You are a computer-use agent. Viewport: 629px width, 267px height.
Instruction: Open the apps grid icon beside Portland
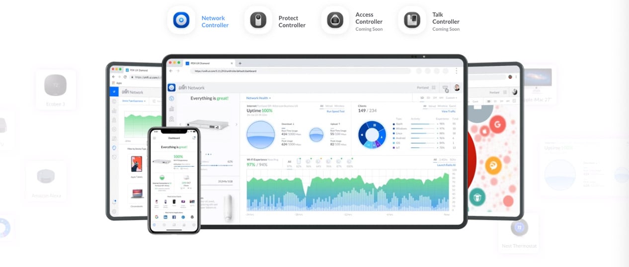[x=434, y=88]
